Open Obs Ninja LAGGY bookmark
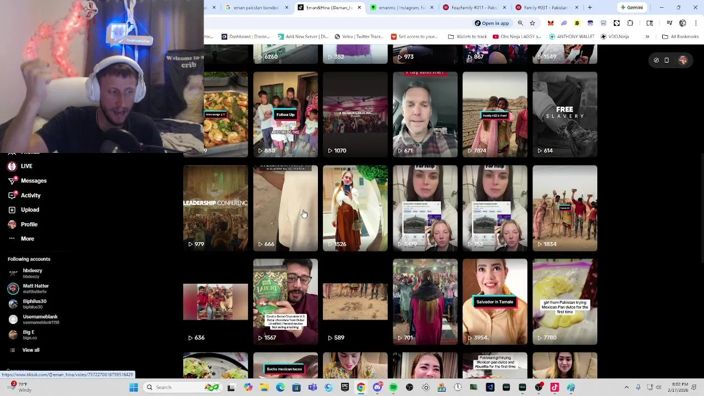 point(518,37)
